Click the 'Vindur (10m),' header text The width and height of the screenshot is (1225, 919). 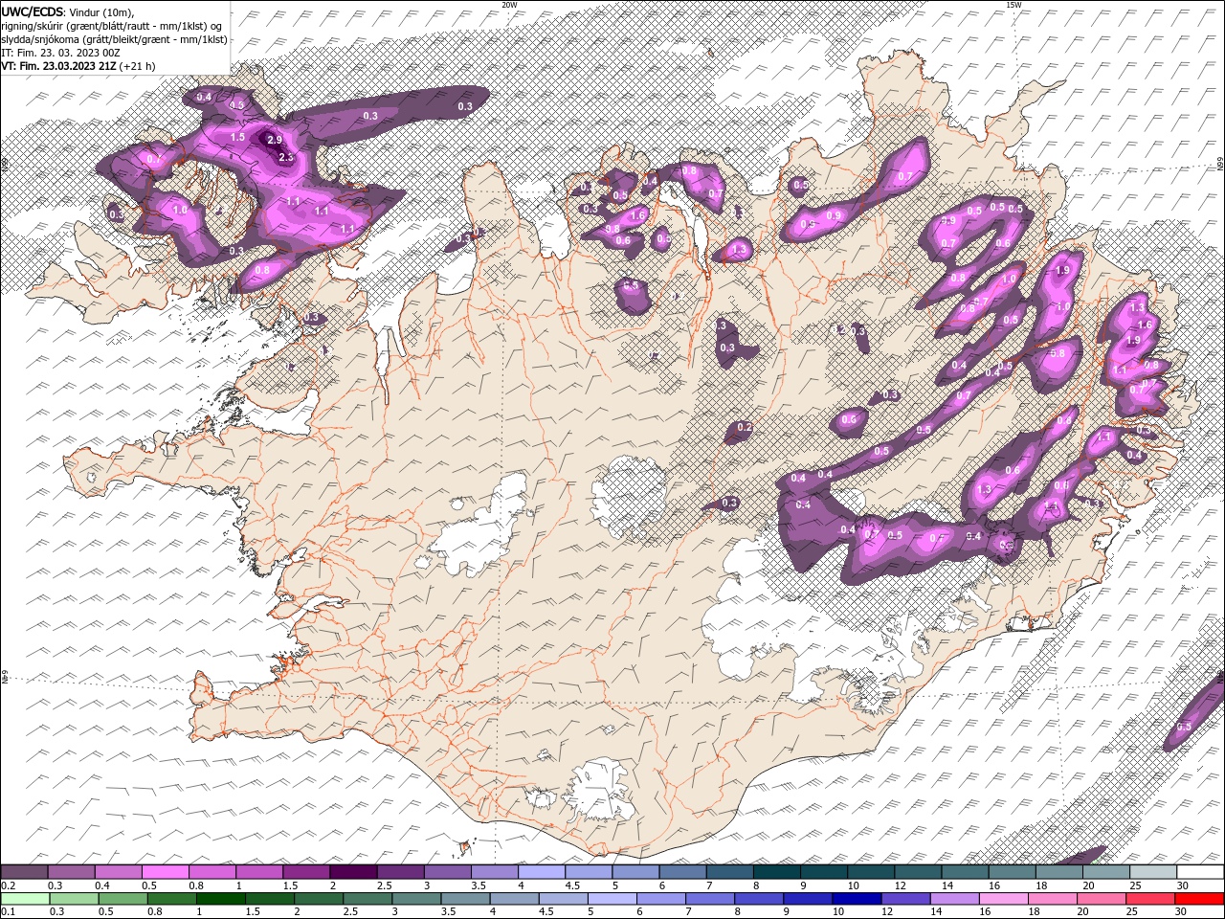pos(102,11)
